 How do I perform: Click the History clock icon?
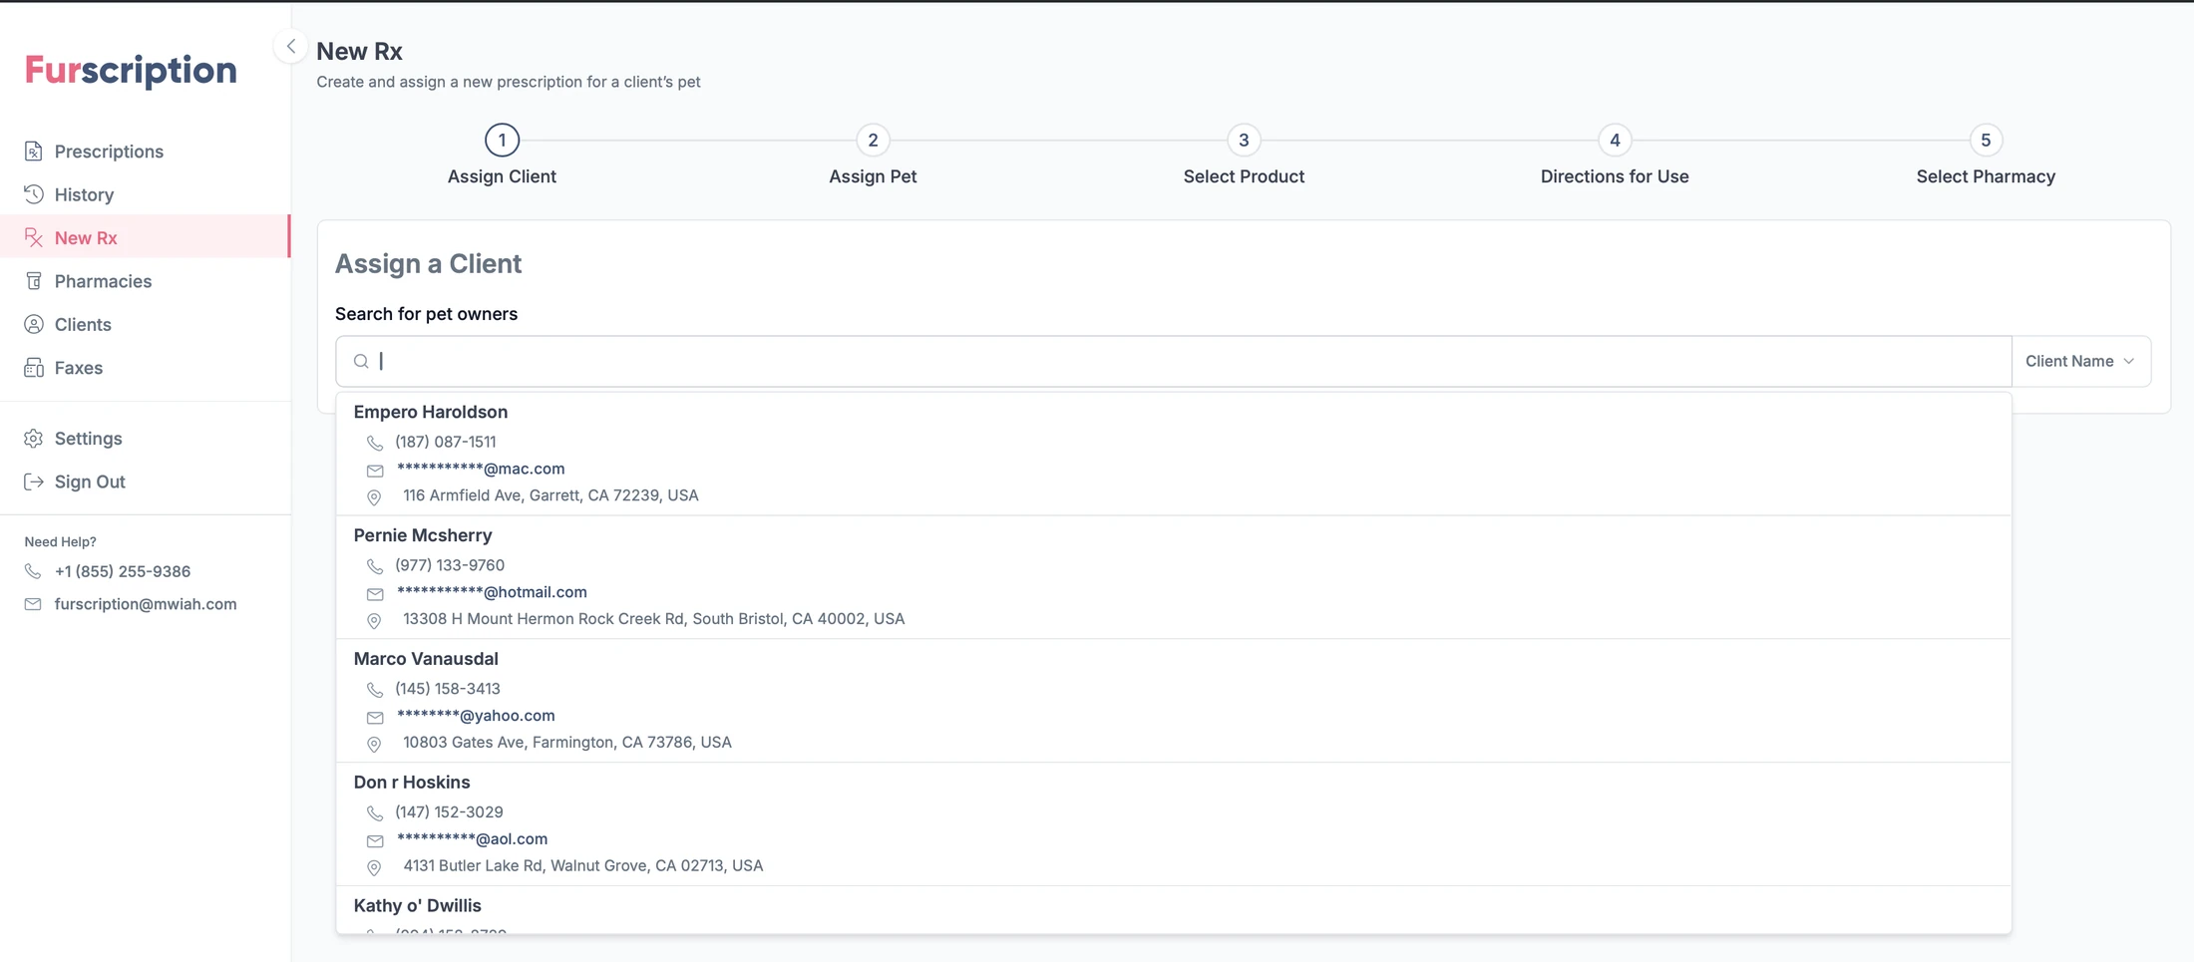click(x=34, y=194)
